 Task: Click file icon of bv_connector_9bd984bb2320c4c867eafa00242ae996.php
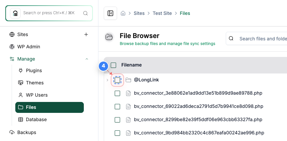tap(128, 133)
